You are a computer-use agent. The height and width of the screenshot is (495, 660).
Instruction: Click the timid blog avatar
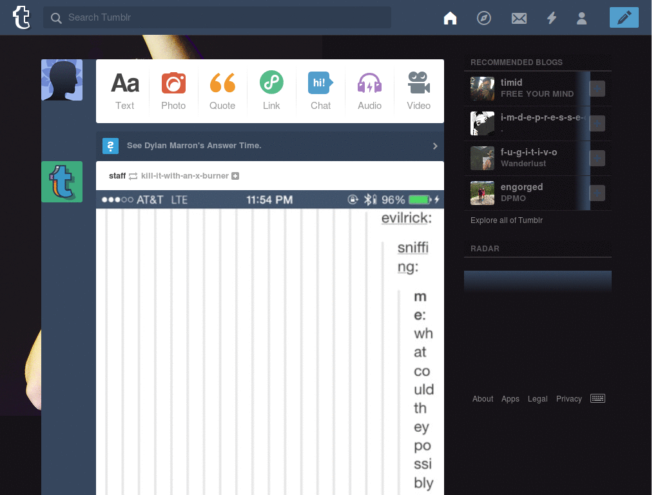(482, 88)
